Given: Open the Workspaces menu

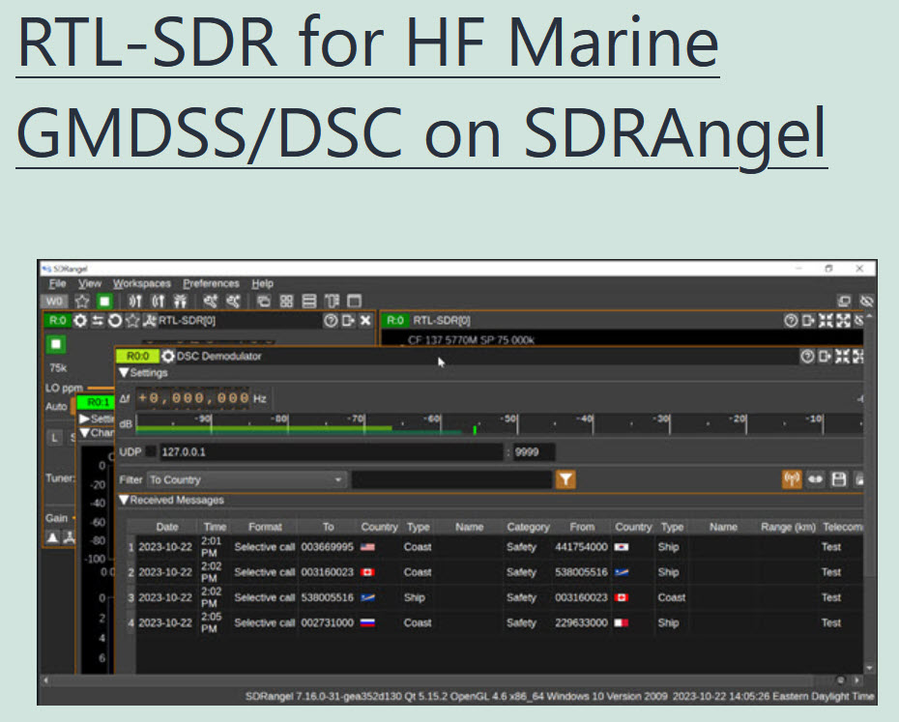Looking at the screenshot, I should tap(141, 283).
